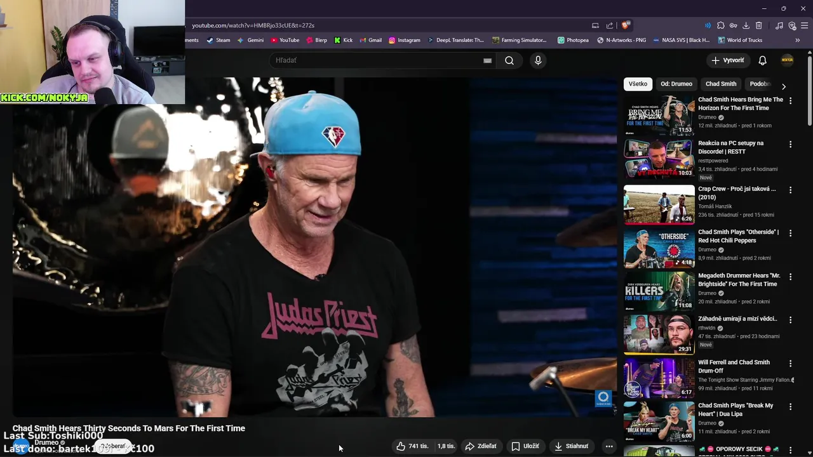The width and height of the screenshot is (813, 457).
Task: Open the Gemini bookmark
Action: click(x=250, y=40)
